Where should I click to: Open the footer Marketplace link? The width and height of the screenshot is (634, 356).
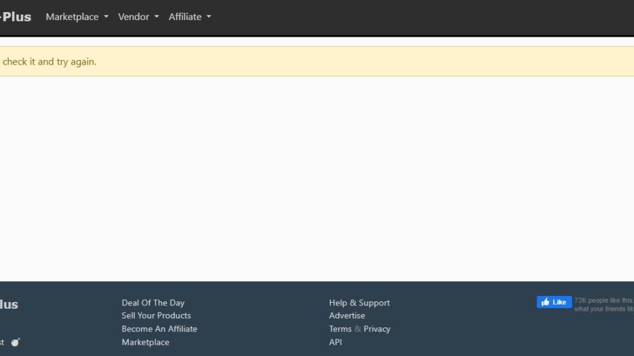point(145,342)
